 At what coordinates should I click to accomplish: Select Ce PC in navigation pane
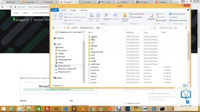(59, 44)
